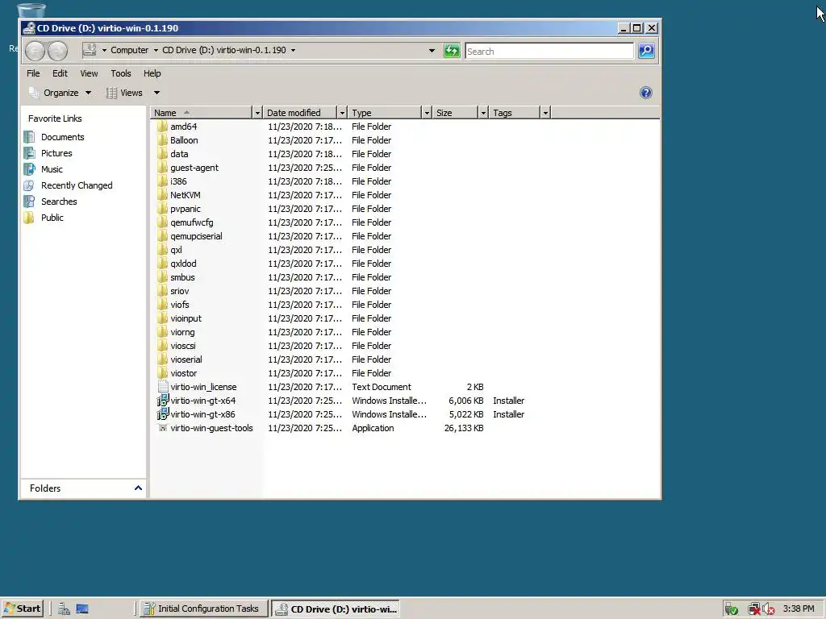Open the Edit menu

pos(60,73)
